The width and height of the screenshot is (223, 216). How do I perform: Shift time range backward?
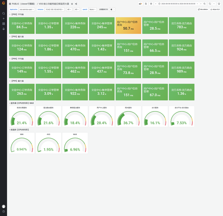[x=156, y=4]
